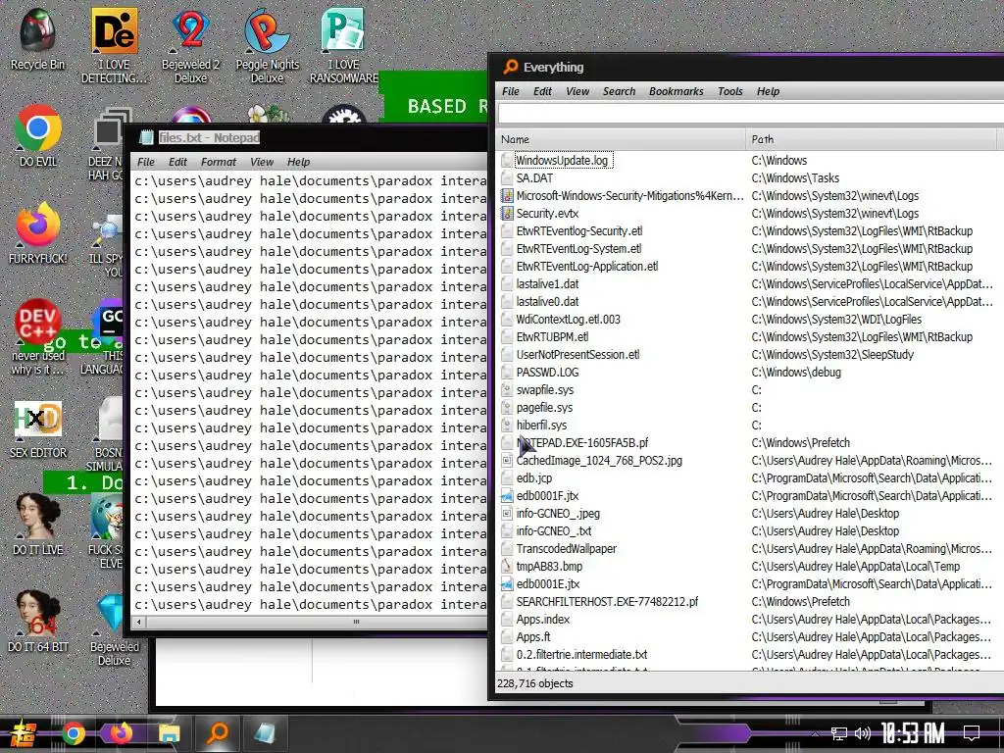Open the 'I LOVE RANSOMWARE' desktop icon

tap(344, 45)
